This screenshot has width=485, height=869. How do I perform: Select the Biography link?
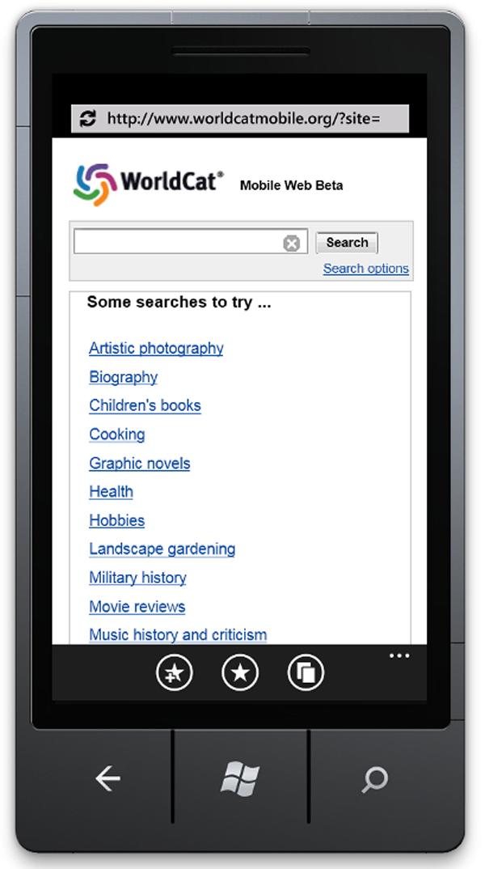pyautogui.click(x=124, y=377)
